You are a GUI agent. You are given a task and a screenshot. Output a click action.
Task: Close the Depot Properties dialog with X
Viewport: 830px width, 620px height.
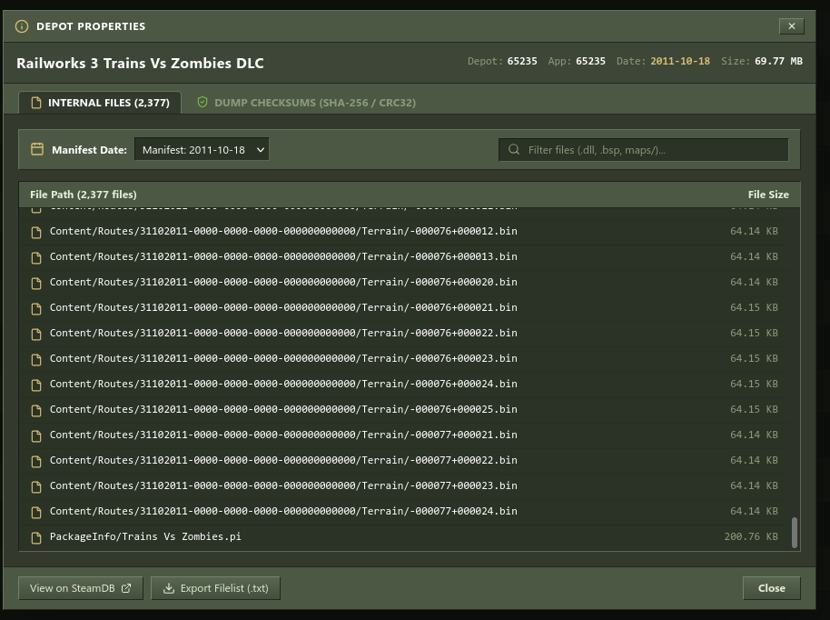pyautogui.click(x=791, y=26)
